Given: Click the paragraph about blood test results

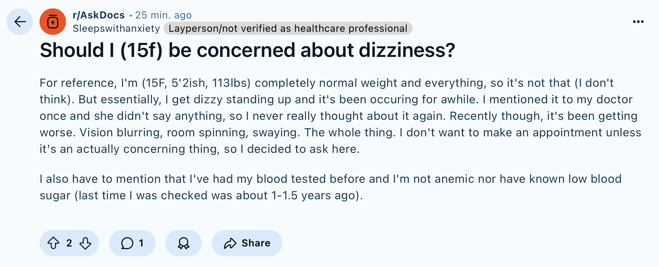Looking at the screenshot, I should pyautogui.click(x=330, y=187).
